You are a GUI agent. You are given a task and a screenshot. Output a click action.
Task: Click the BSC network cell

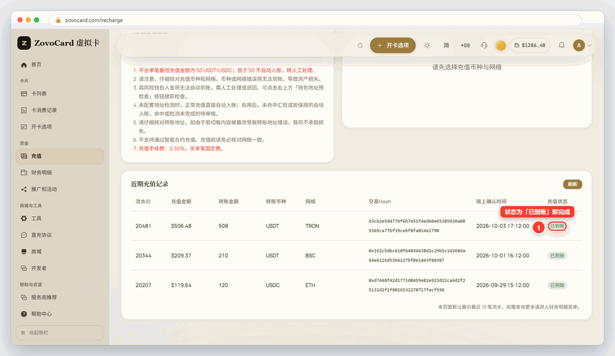pyautogui.click(x=310, y=255)
